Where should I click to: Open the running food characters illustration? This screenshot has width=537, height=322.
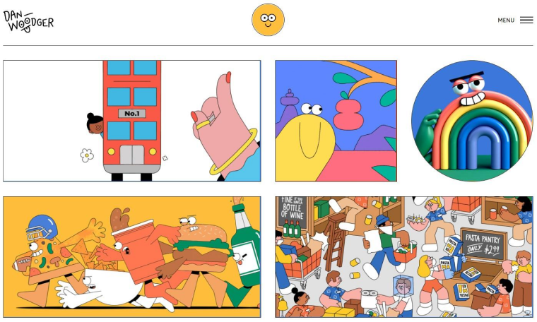pos(132,257)
